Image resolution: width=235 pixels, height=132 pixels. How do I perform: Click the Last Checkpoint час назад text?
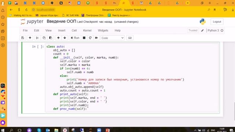[x=95, y=22]
